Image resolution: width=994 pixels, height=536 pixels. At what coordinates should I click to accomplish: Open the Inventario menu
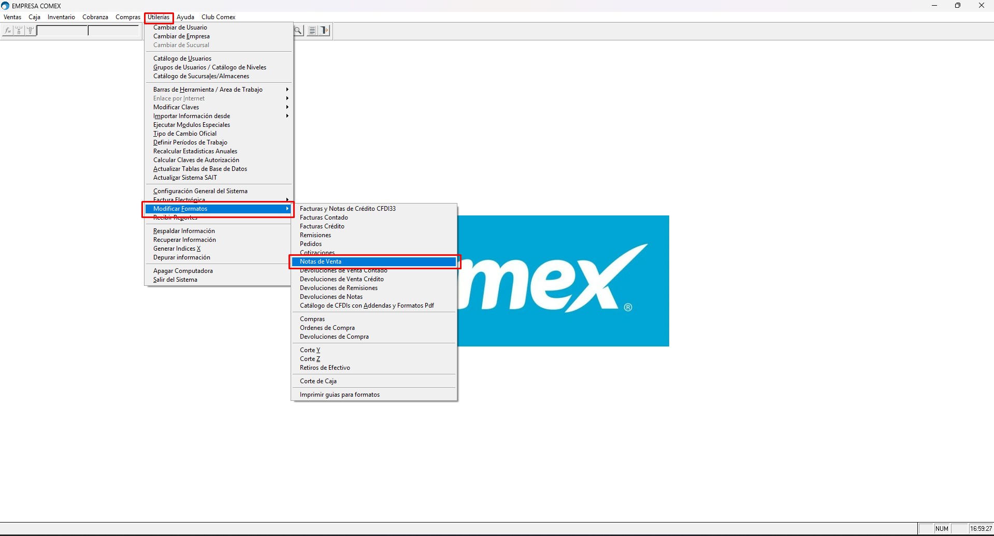[61, 17]
